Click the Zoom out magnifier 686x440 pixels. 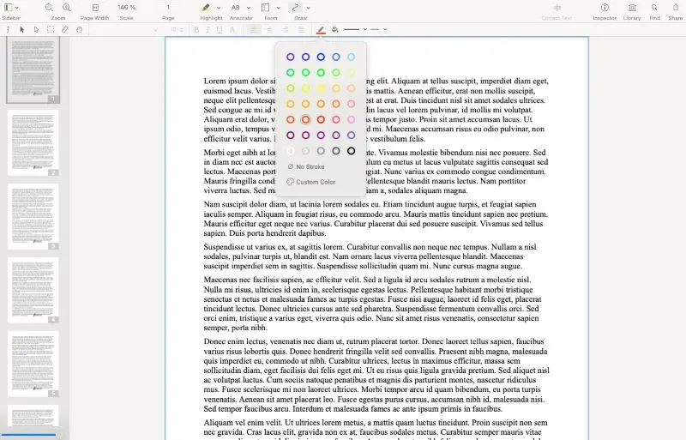click(49, 8)
